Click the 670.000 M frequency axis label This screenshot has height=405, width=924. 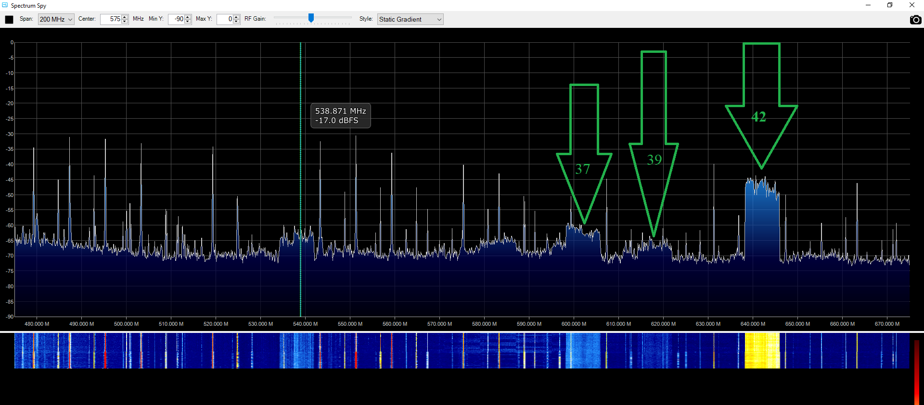pos(887,324)
